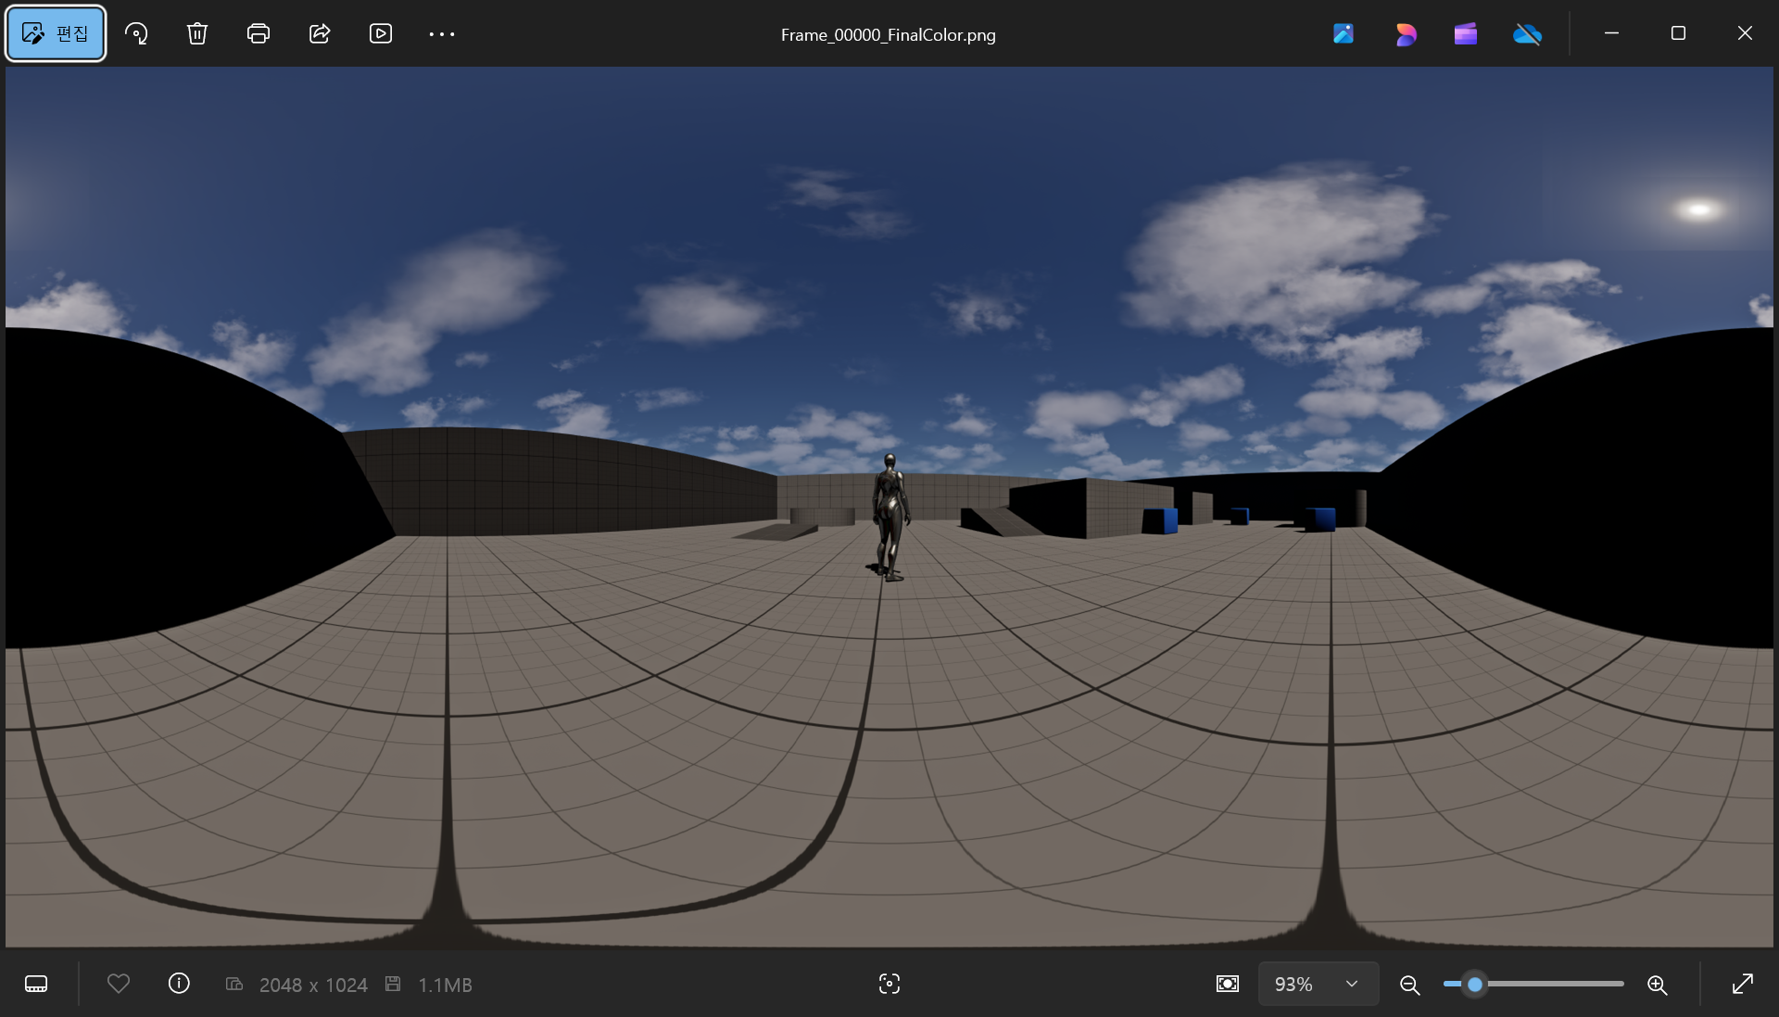Click the zoom slider handle
The height and width of the screenshot is (1017, 1779).
tap(1475, 984)
